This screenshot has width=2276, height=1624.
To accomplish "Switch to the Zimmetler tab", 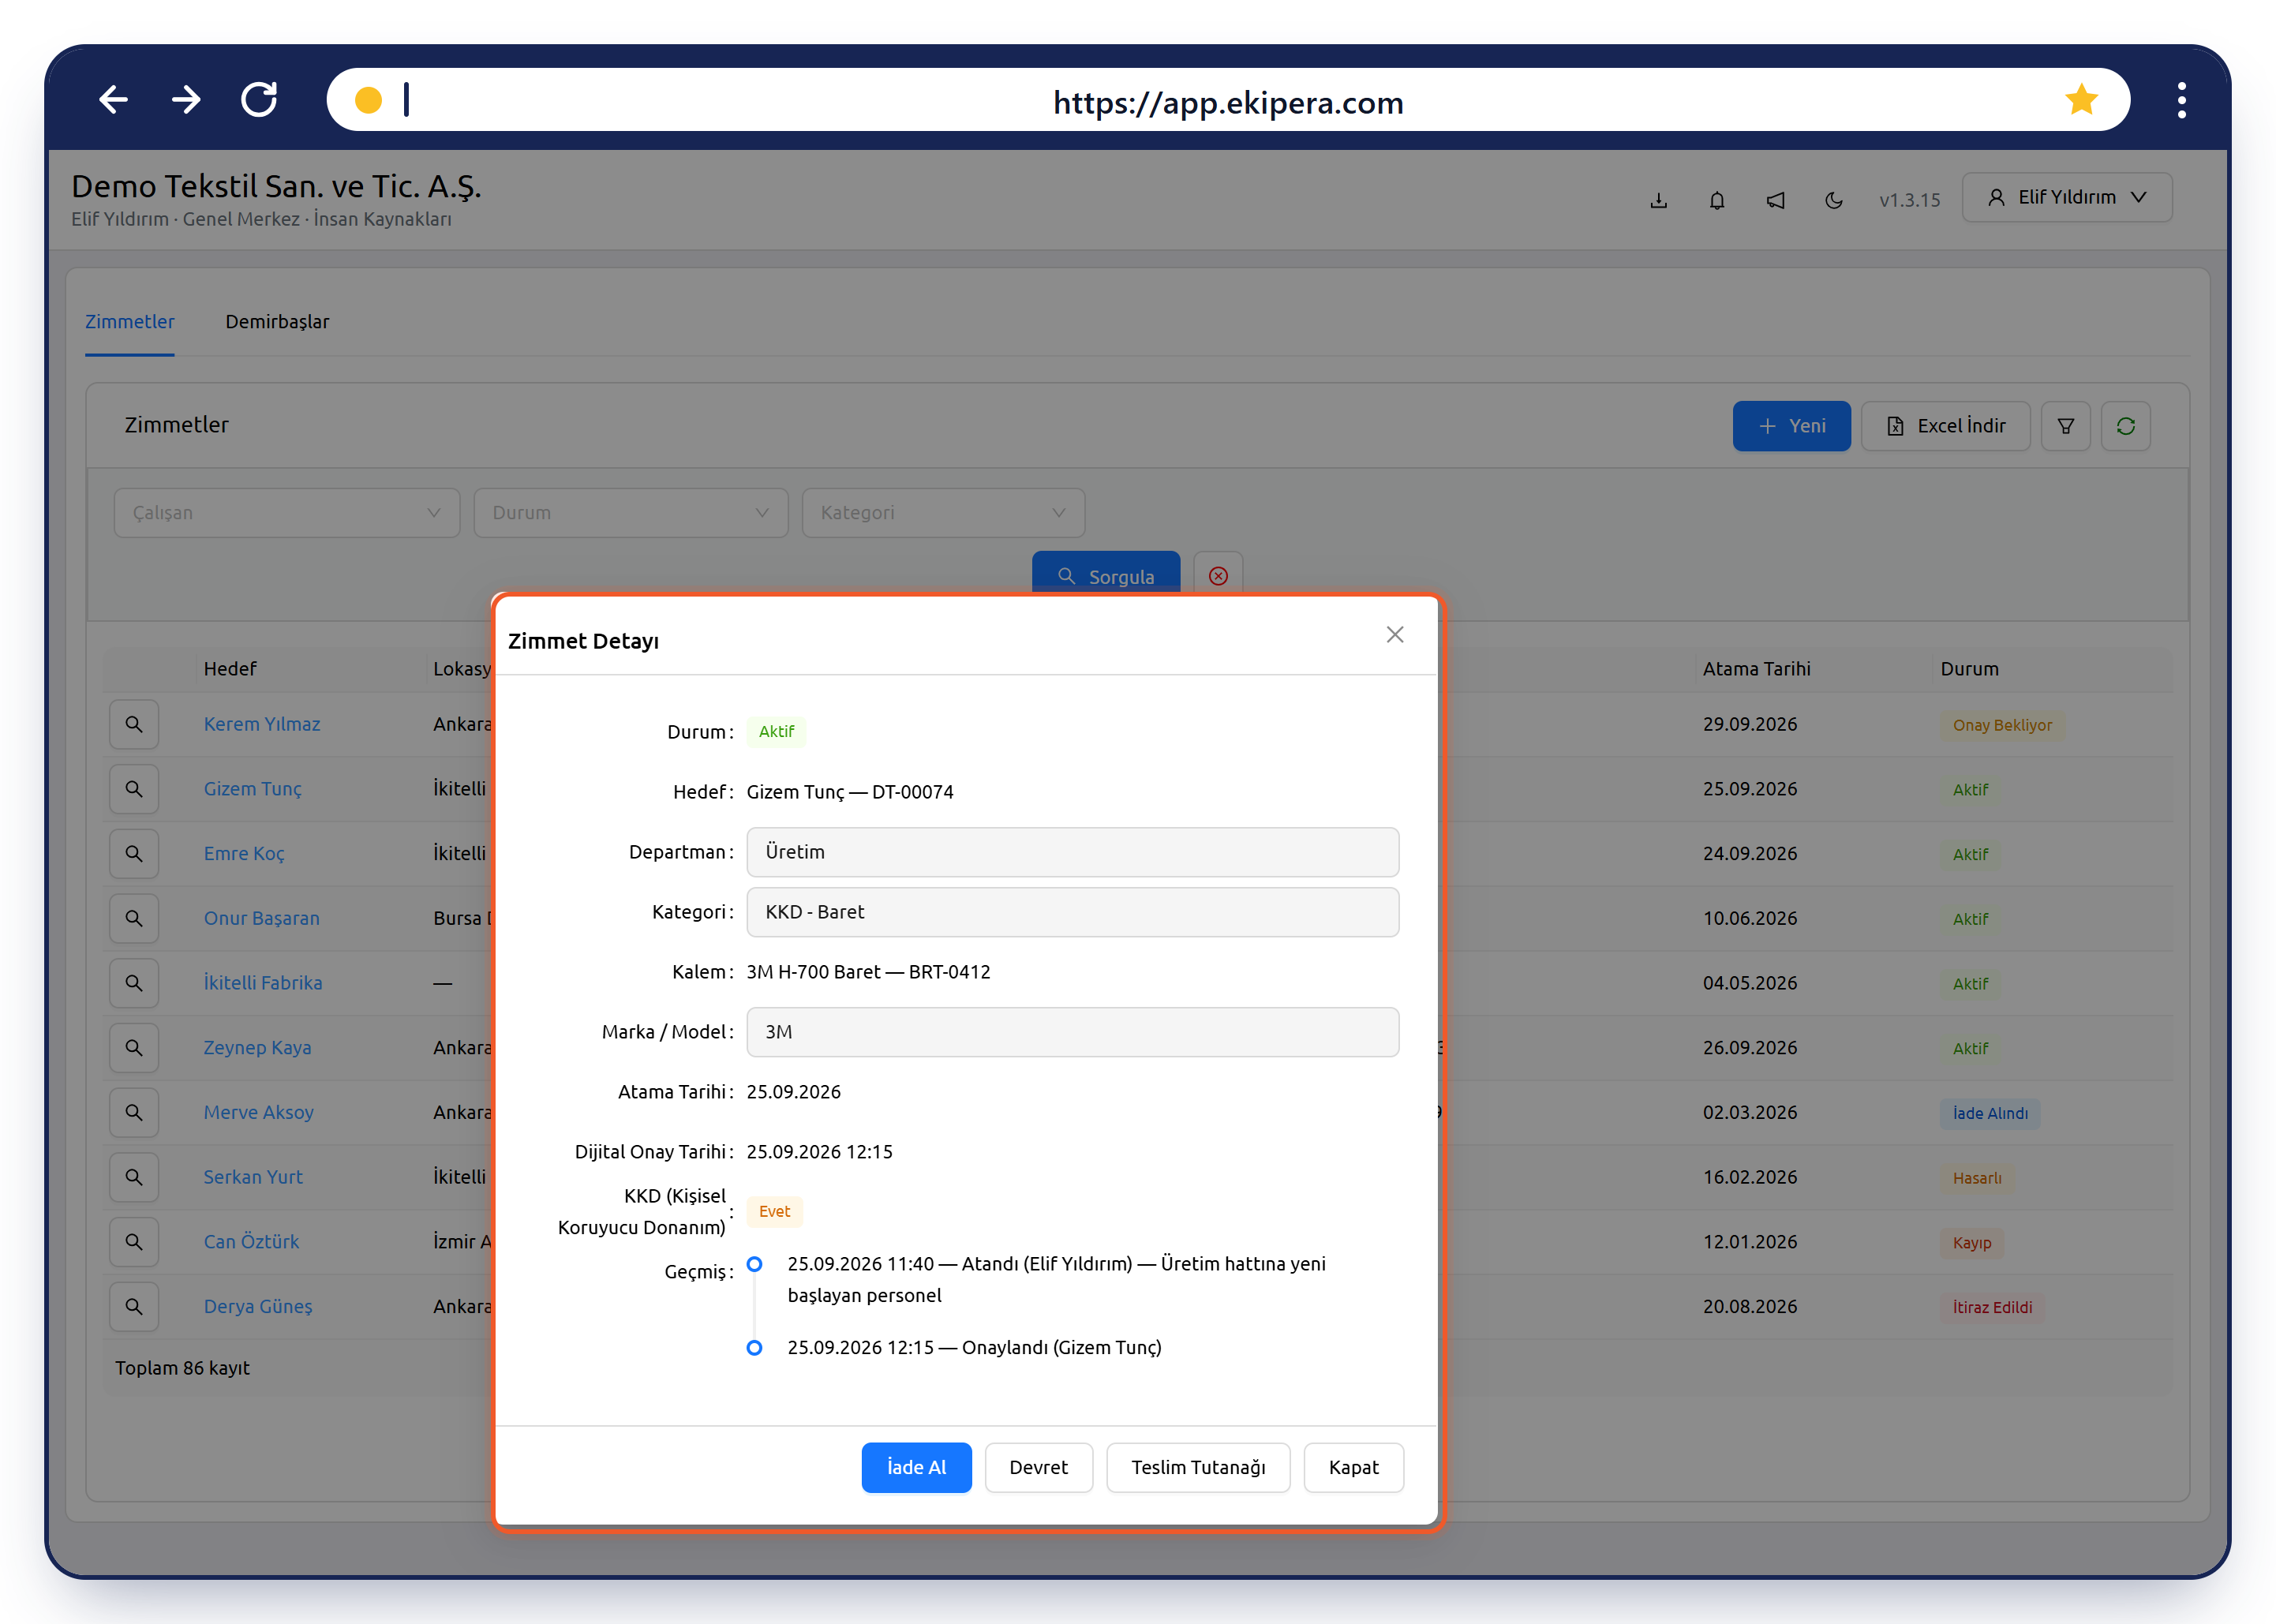I will tap(130, 322).
